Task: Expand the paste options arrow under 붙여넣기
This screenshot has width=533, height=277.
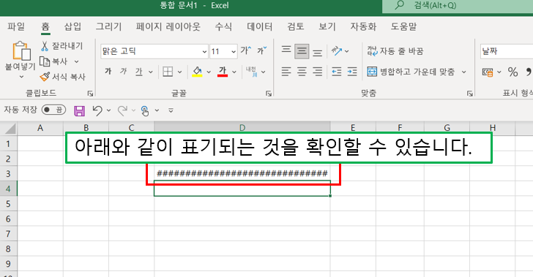Action: [21, 77]
